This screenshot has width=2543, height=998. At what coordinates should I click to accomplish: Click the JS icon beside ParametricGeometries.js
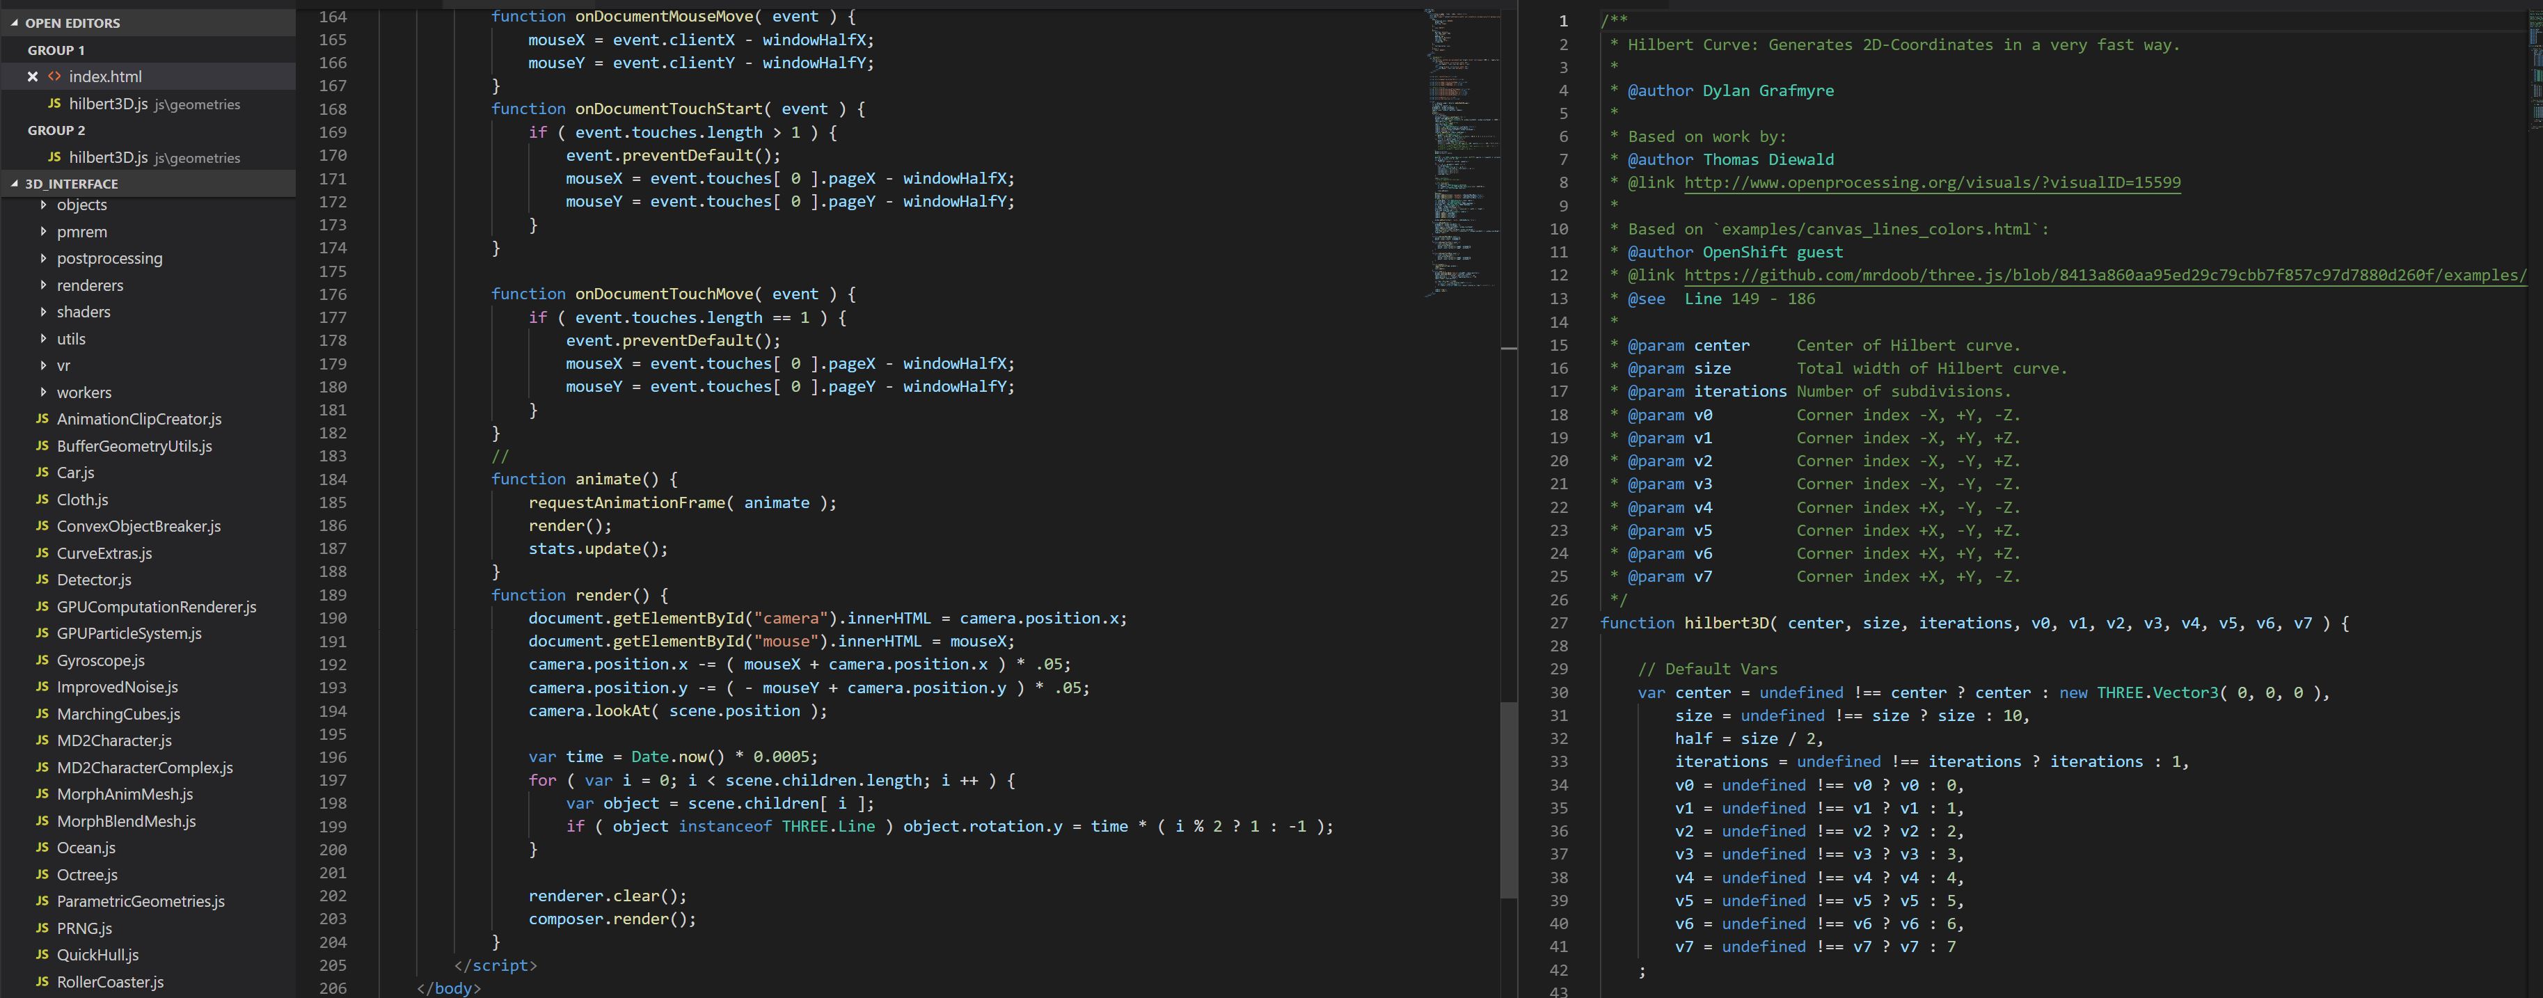pyautogui.click(x=42, y=901)
